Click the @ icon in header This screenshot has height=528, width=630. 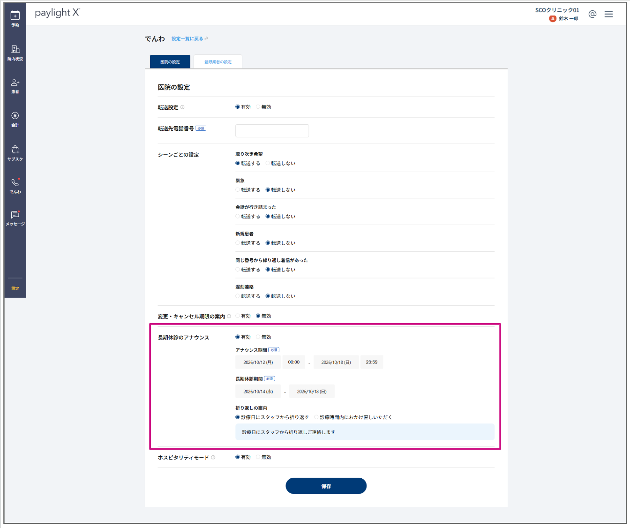click(592, 14)
